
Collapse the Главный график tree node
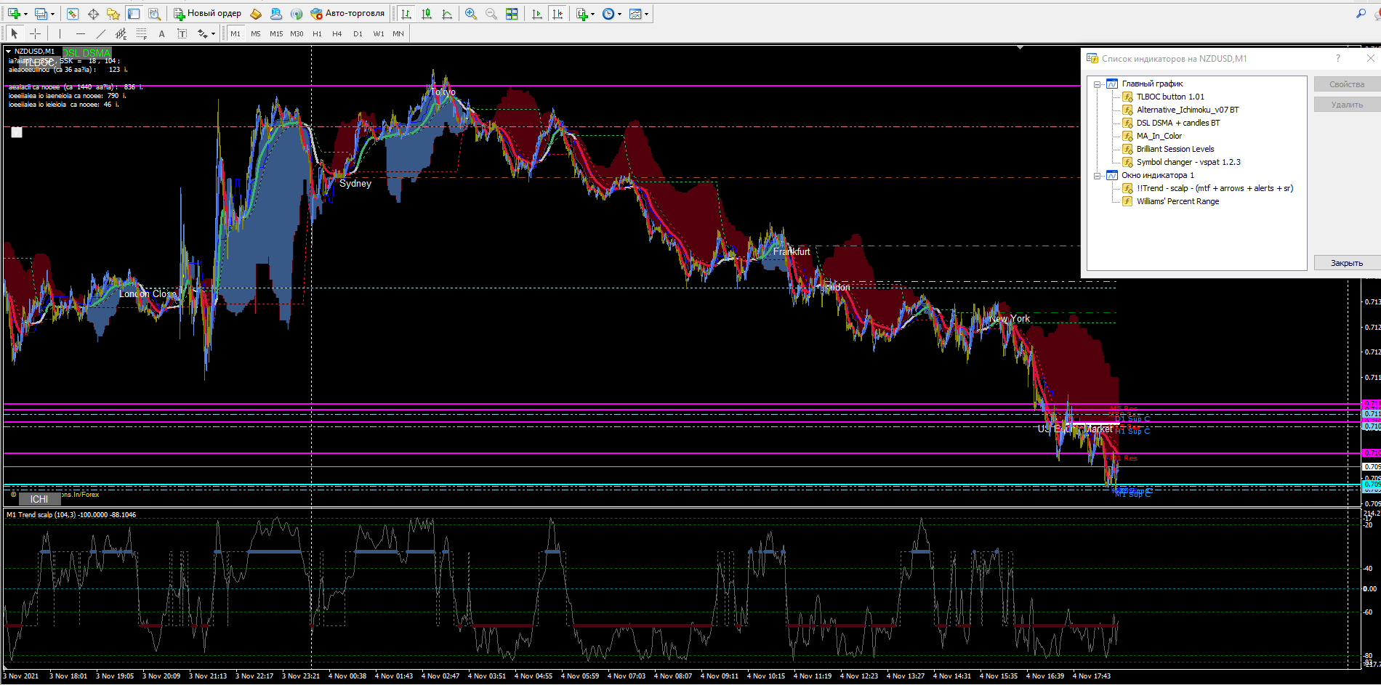tap(1098, 84)
